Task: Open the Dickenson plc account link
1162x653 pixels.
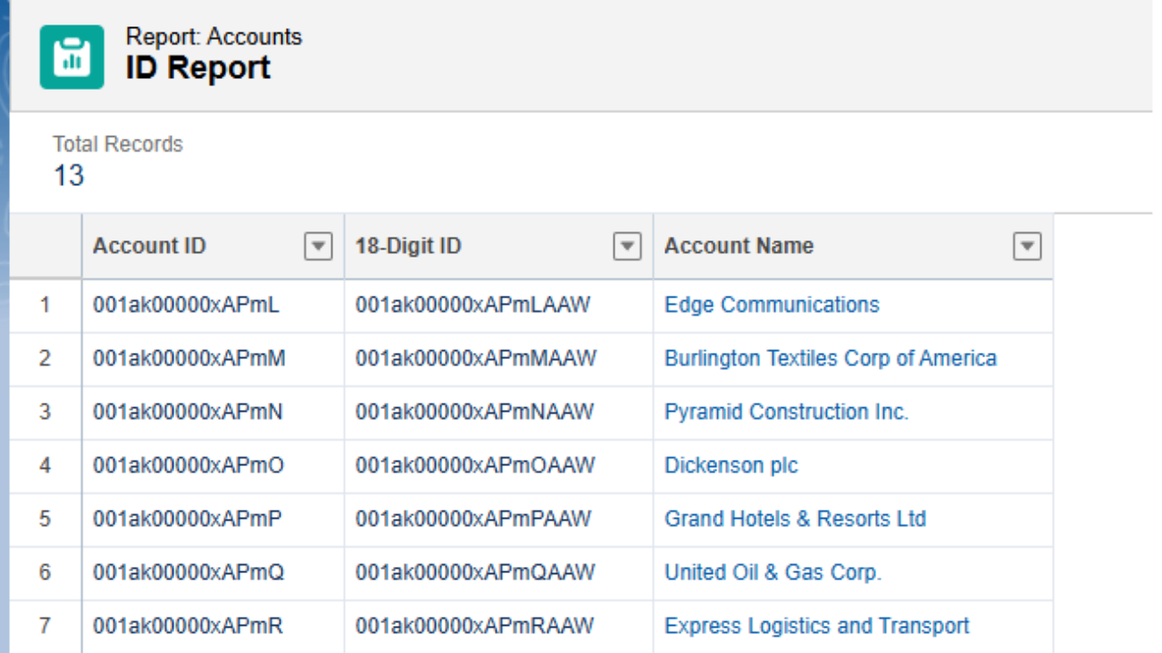Action: [x=731, y=465]
